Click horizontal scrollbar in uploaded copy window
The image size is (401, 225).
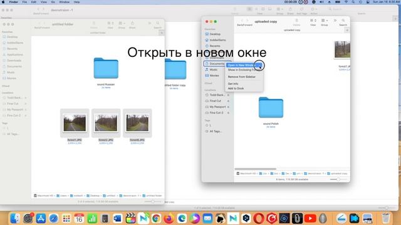point(256,169)
